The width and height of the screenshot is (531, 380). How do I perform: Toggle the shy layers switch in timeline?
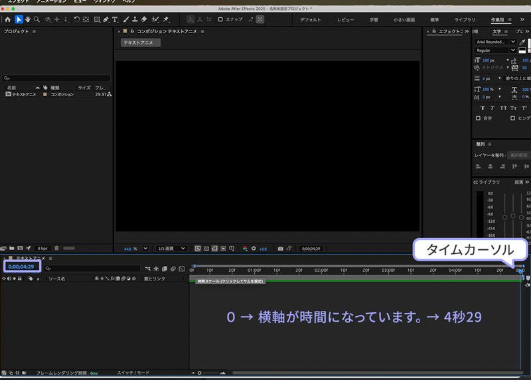coord(156,269)
